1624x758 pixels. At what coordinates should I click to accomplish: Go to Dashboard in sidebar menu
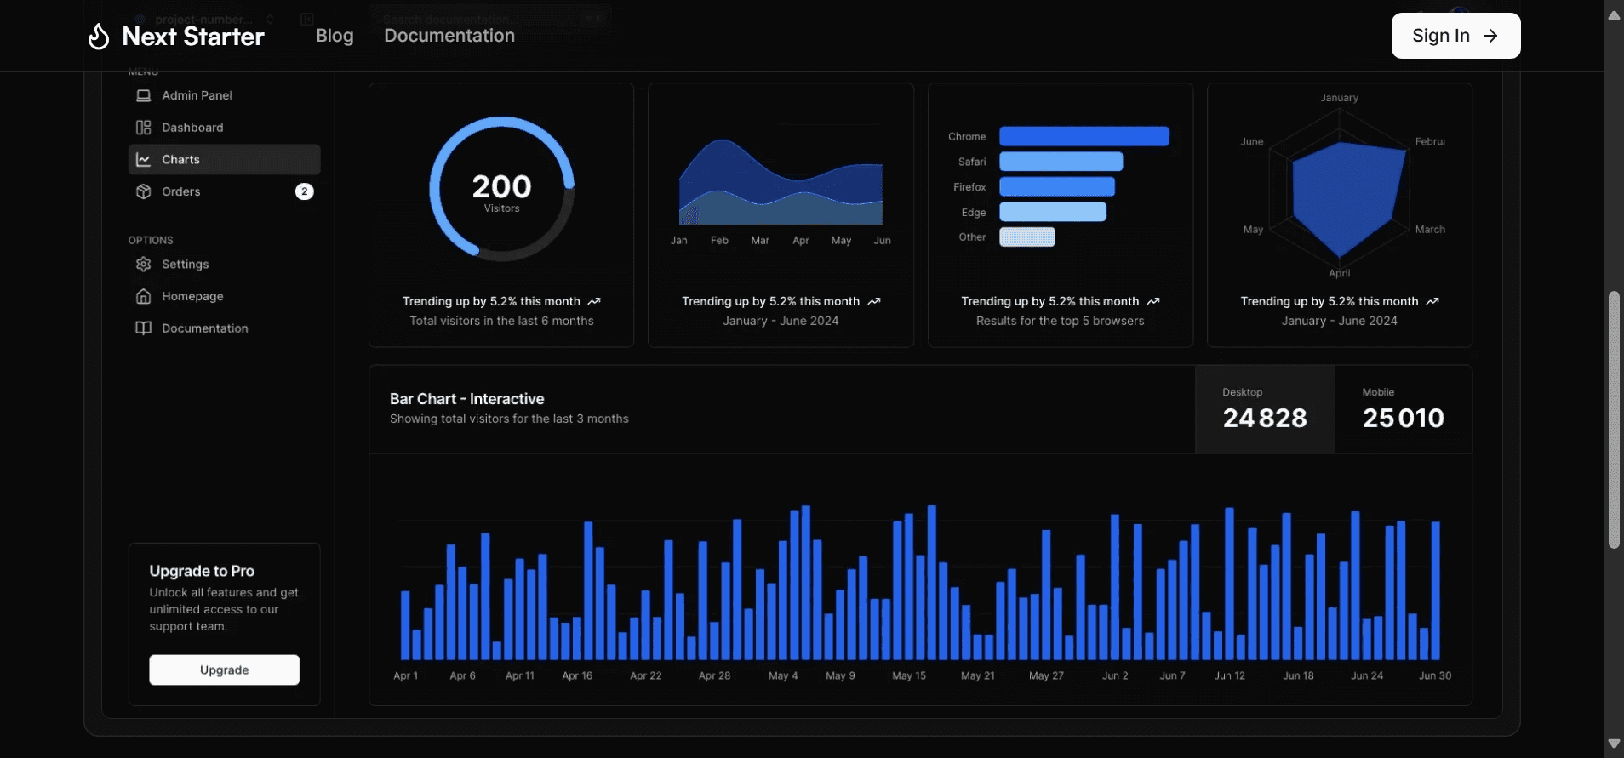pyautogui.click(x=224, y=128)
